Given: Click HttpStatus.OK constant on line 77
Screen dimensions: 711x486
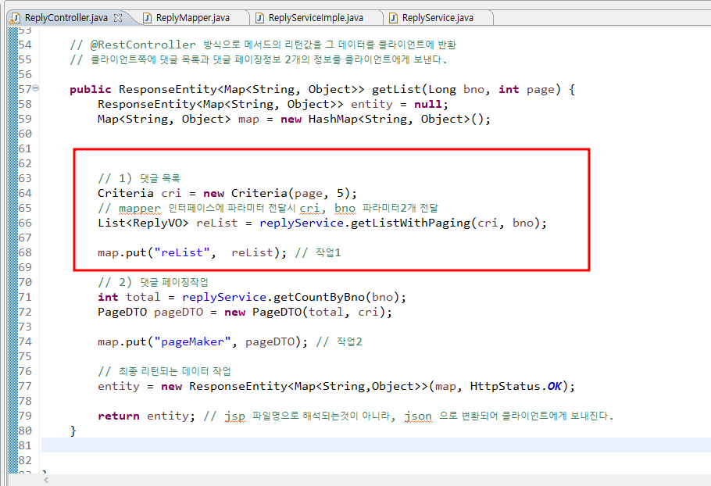Looking at the screenshot, I should click(x=516, y=386).
